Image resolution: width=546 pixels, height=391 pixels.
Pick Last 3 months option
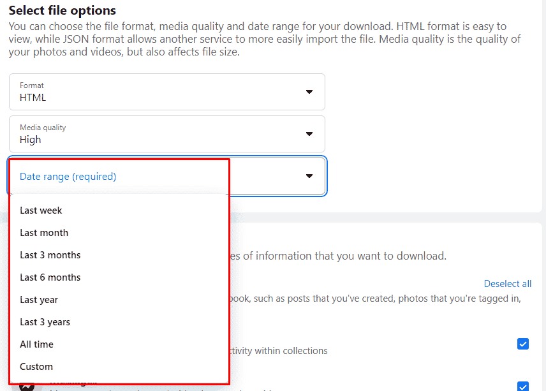click(x=119, y=255)
